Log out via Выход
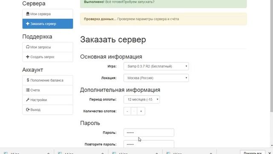This screenshot has width=273, height=154. coord(47,110)
